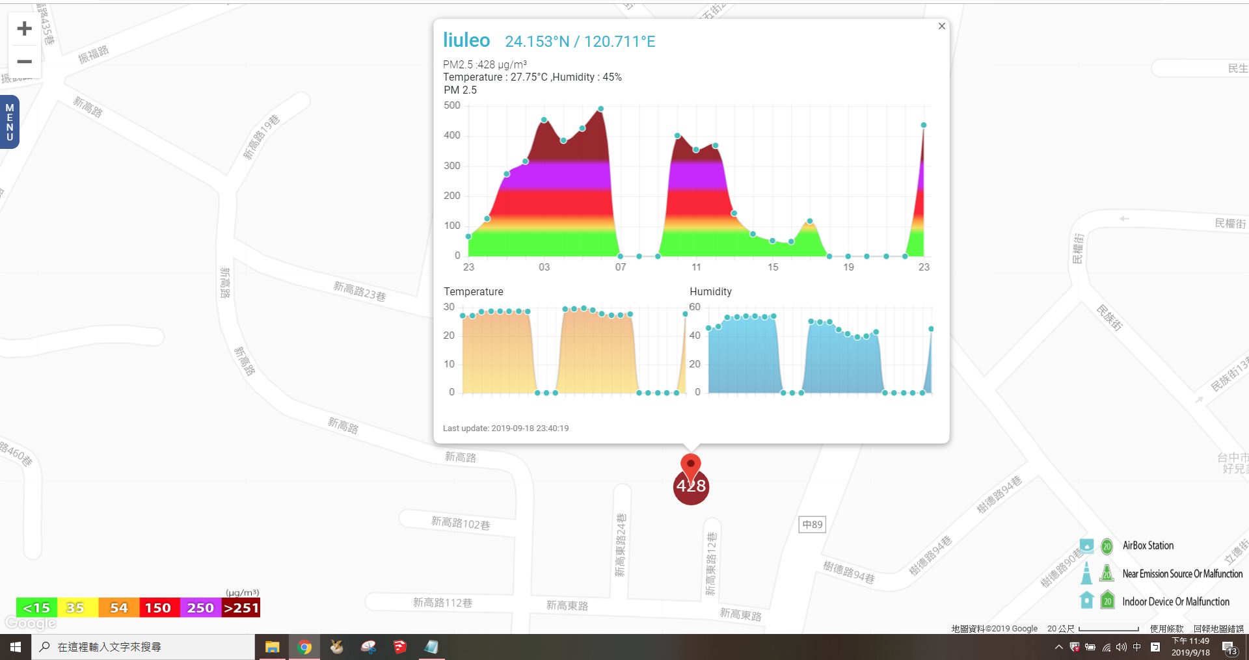Click the Last update timestamp text
The width and height of the screenshot is (1249, 660).
pos(506,429)
